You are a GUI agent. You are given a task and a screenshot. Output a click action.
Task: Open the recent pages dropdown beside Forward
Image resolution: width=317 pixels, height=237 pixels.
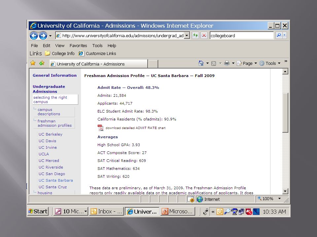[50, 36]
